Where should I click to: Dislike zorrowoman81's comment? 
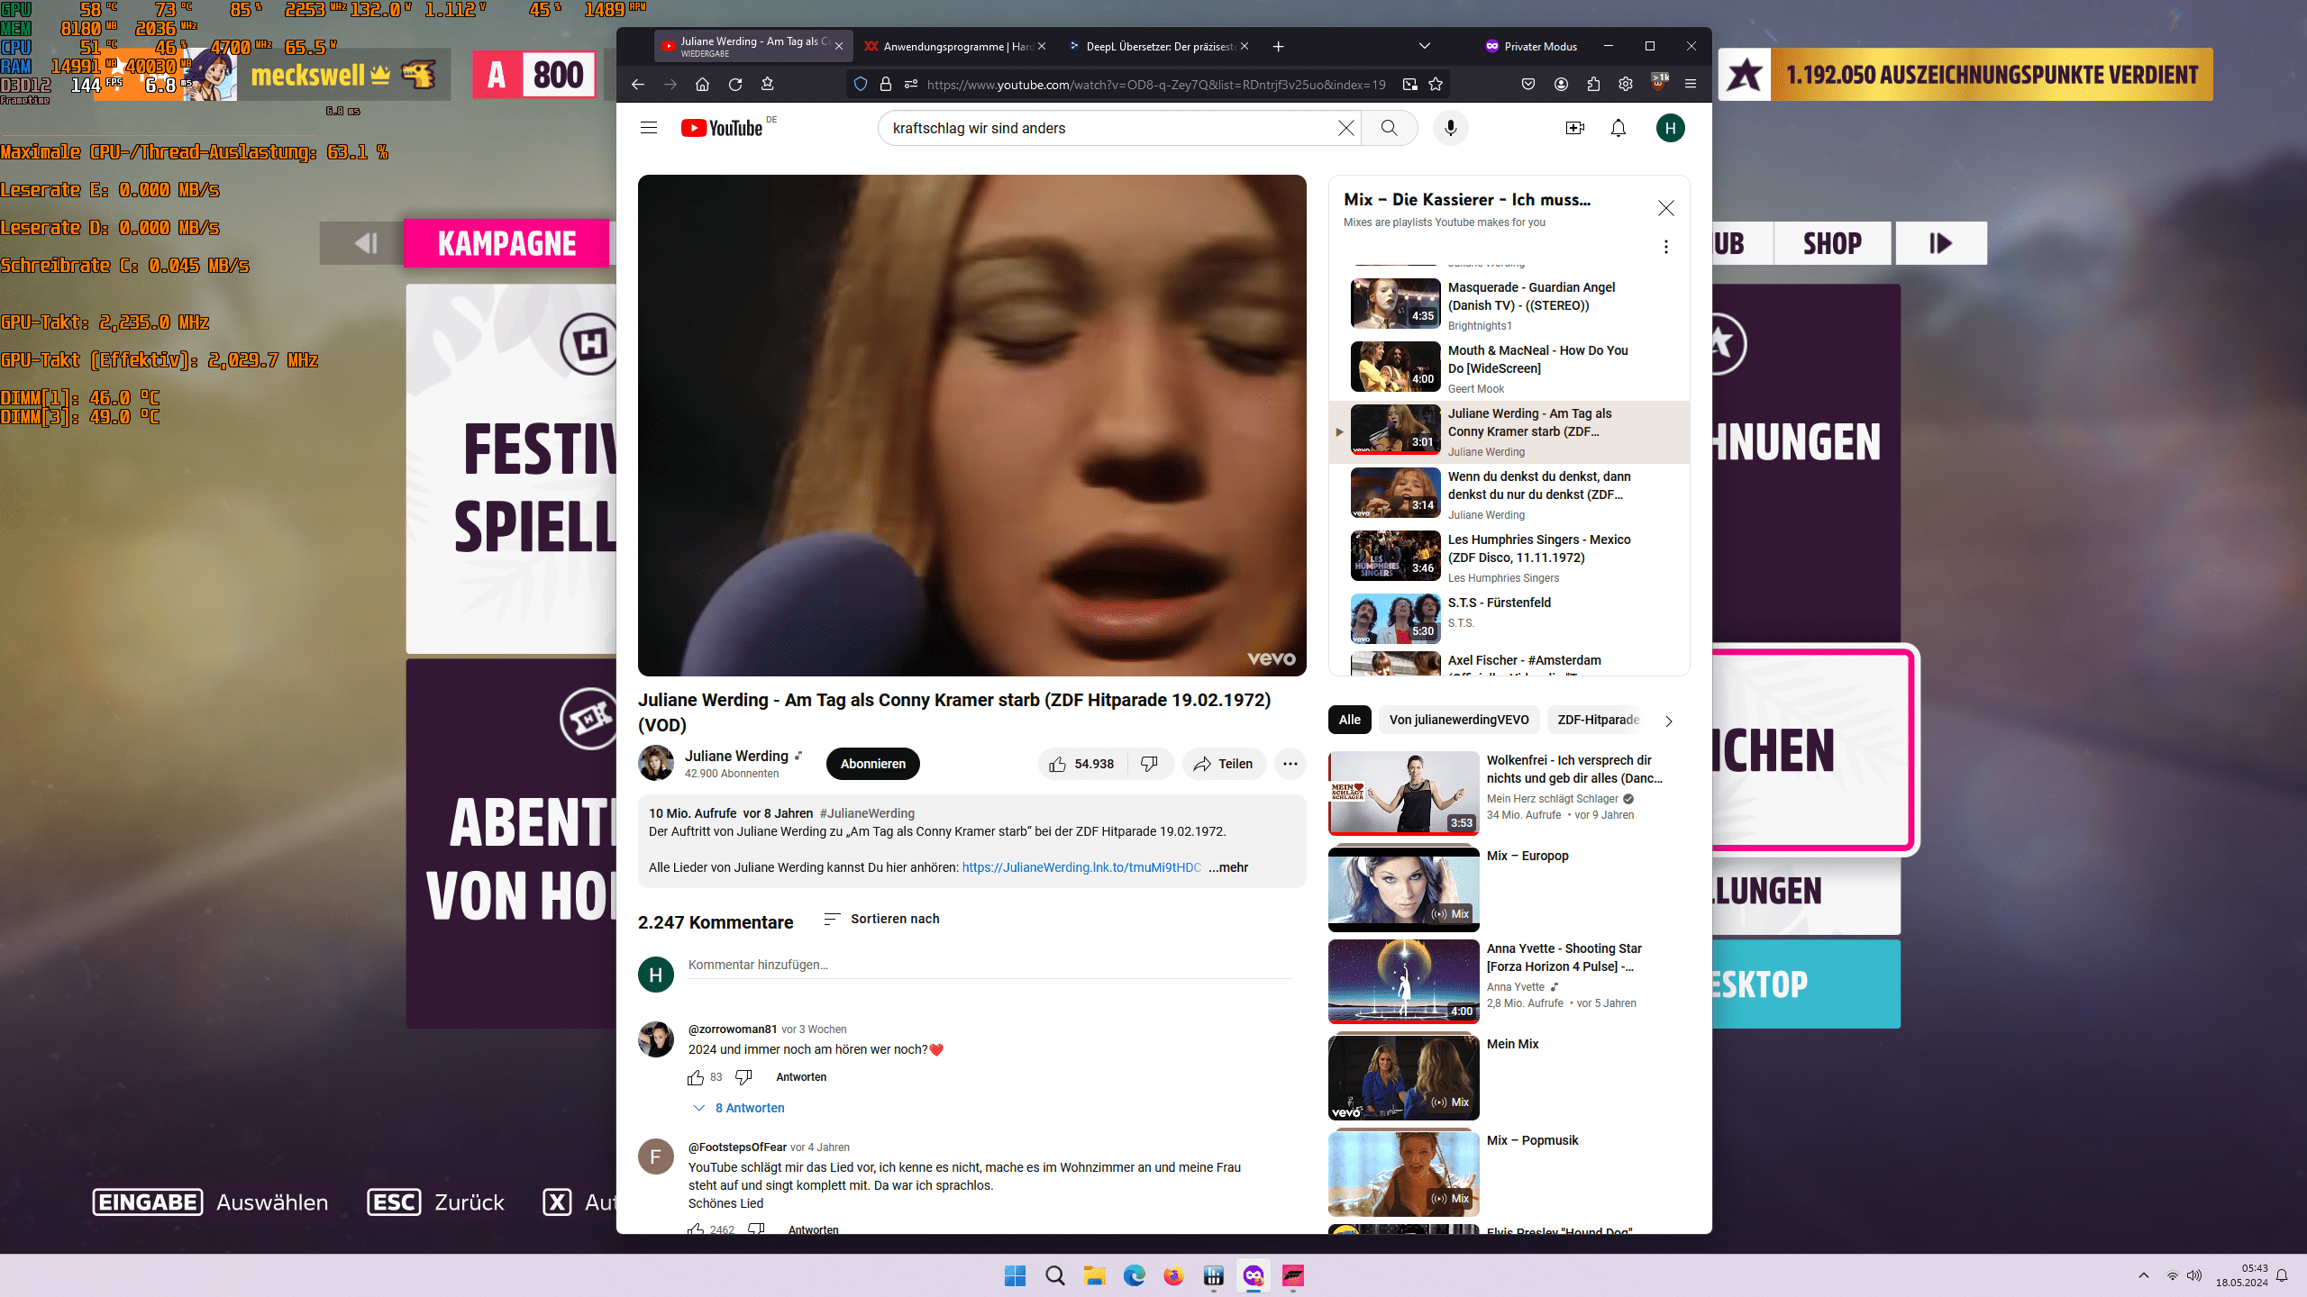[743, 1077]
